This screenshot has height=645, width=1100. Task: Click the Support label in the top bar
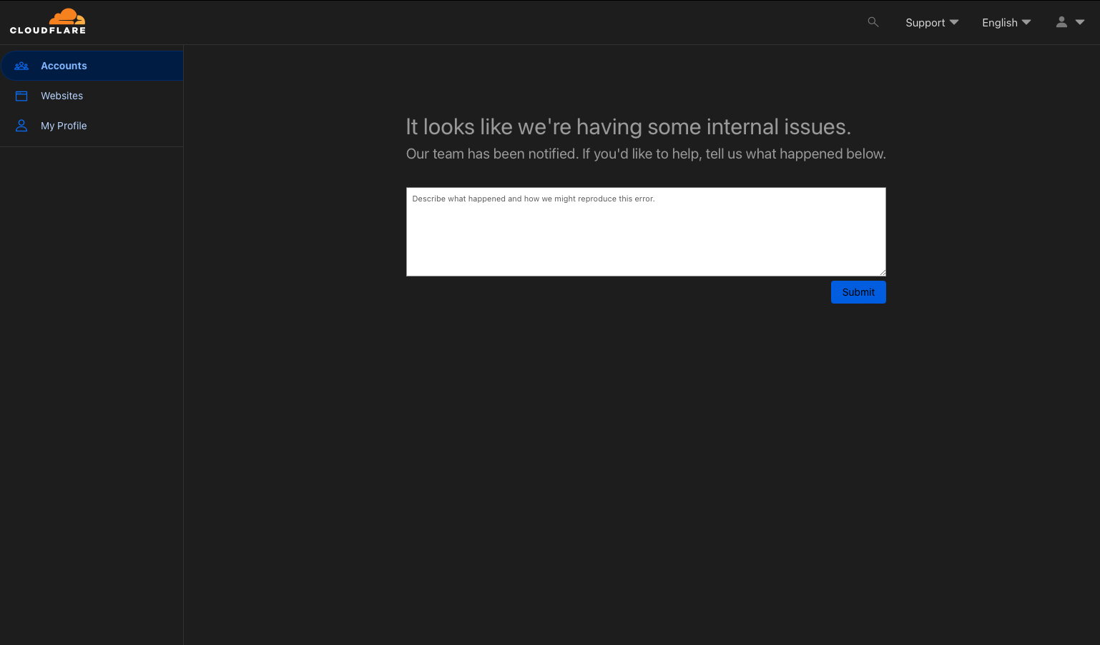point(925,22)
